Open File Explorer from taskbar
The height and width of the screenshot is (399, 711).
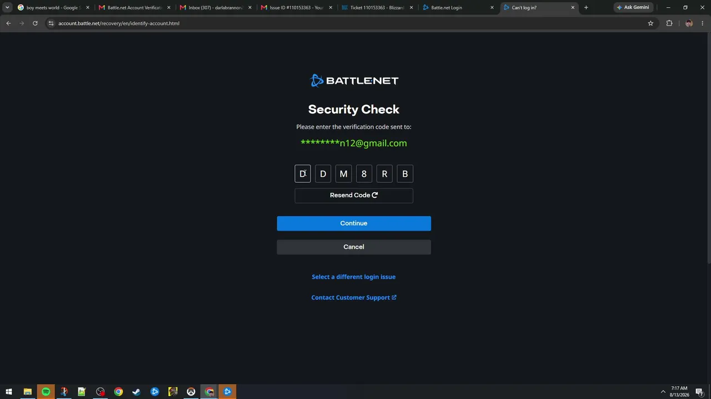click(27, 392)
